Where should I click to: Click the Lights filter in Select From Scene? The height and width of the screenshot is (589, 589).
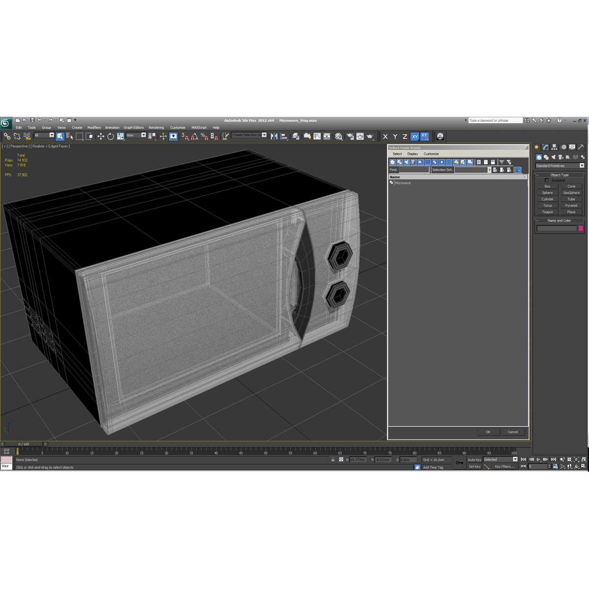click(406, 162)
